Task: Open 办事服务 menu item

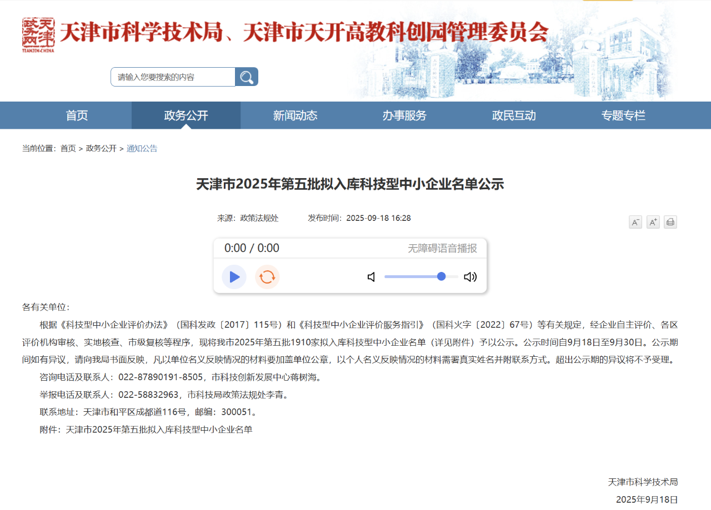Action: [404, 115]
